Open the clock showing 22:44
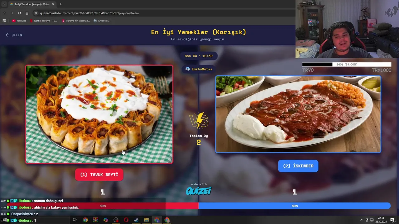 381,220
